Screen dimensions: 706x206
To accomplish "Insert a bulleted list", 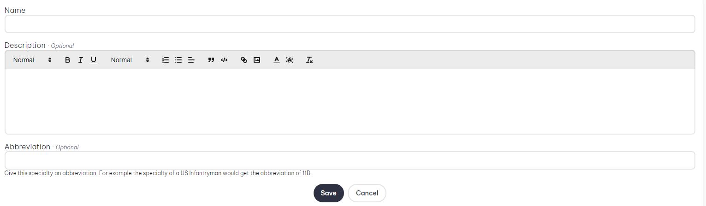I will pyautogui.click(x=178, y=60).
